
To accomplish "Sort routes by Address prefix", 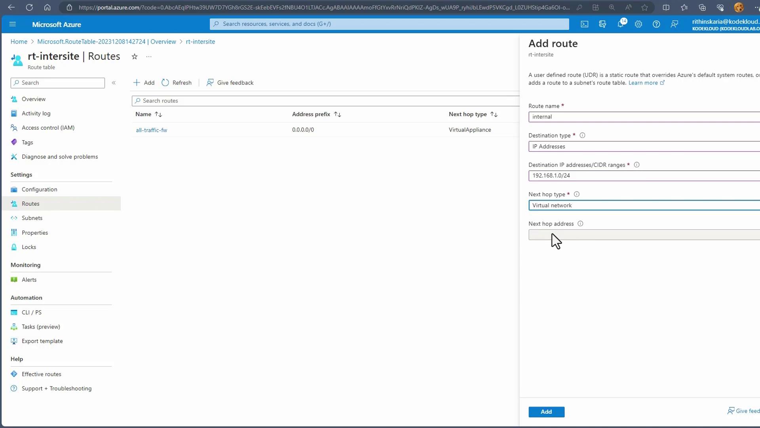I will (x=337, y=115).
